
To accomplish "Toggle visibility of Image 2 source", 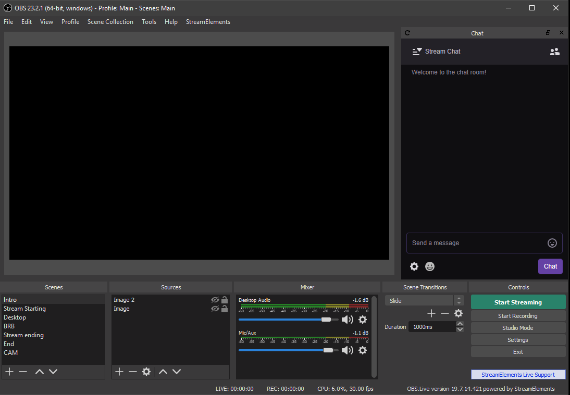I will point(215,300).
